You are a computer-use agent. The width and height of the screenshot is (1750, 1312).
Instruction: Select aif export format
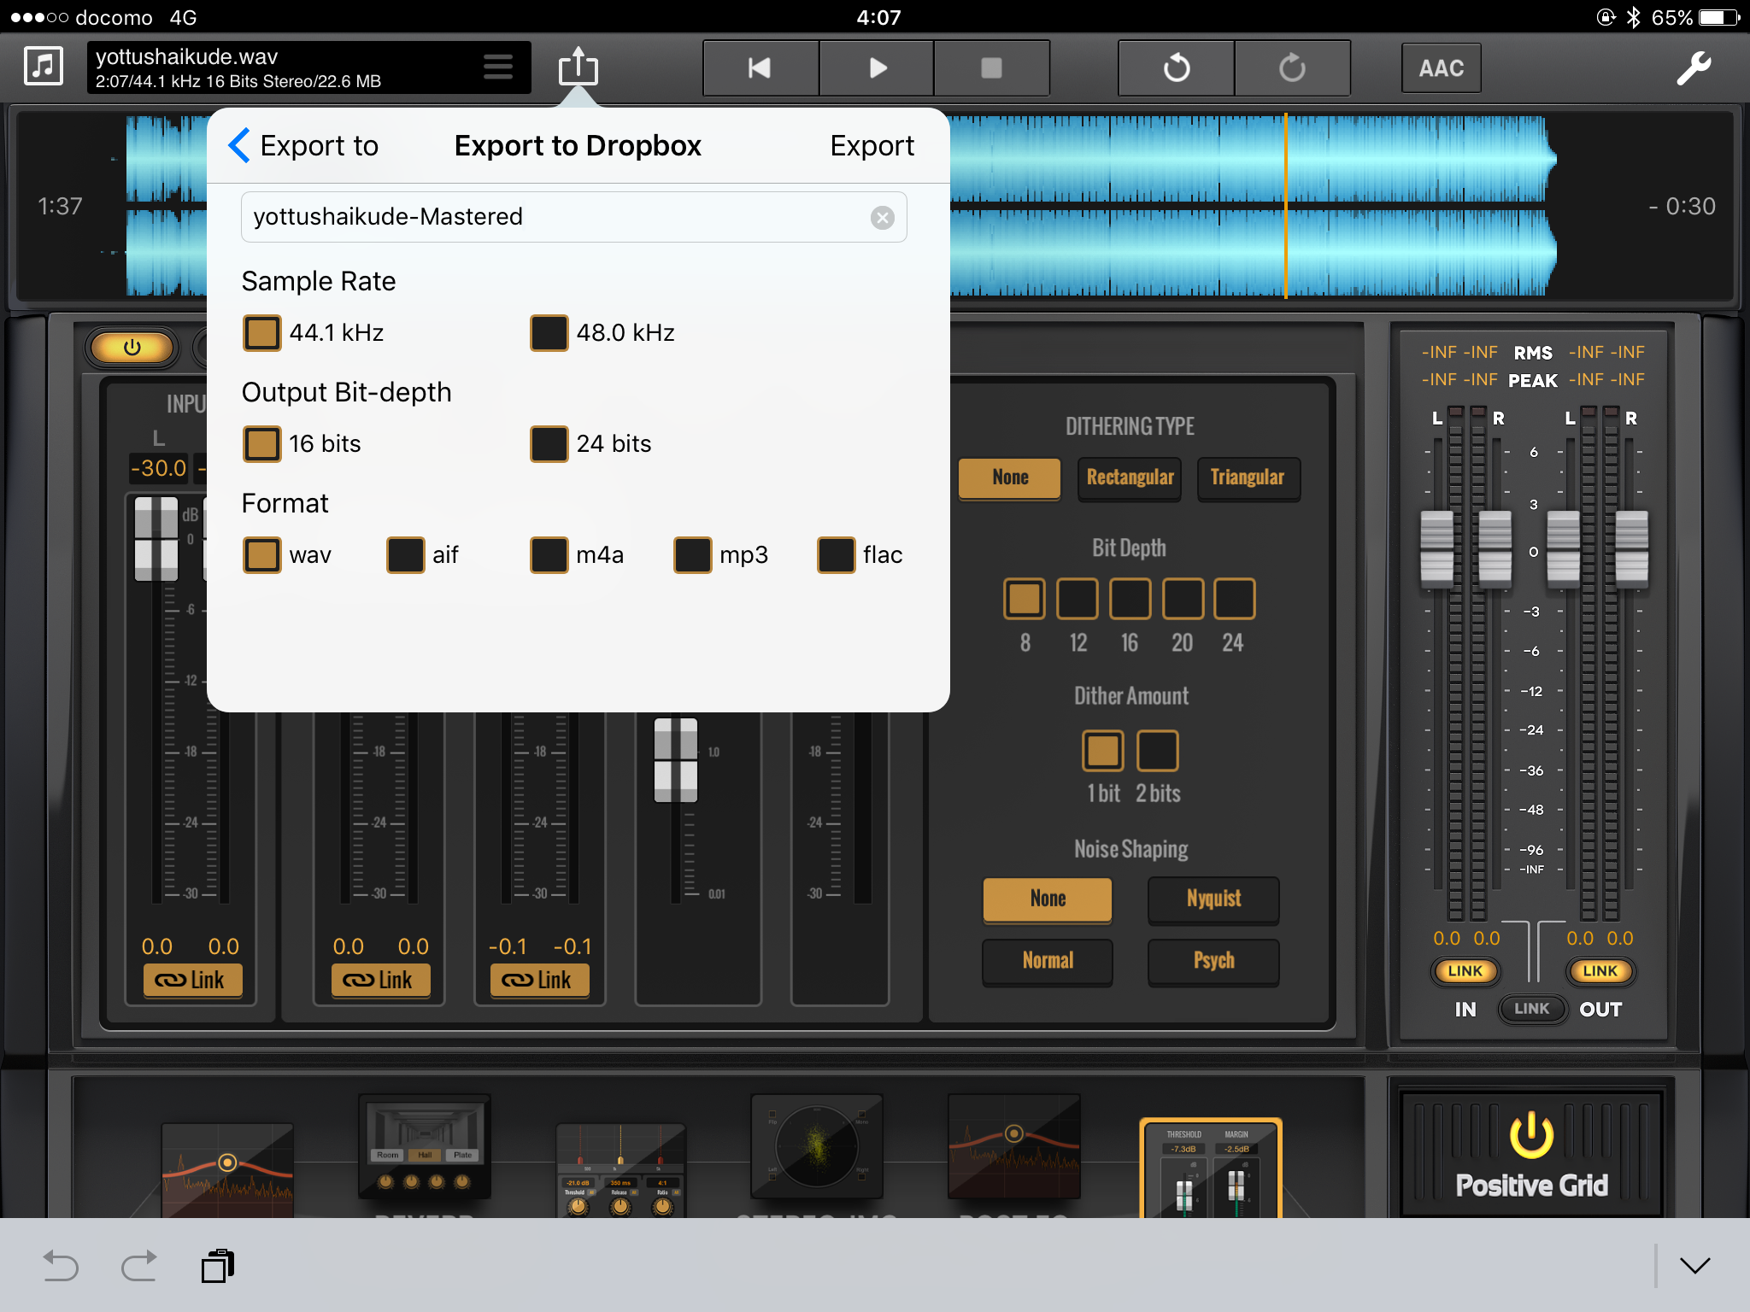[406, 555]
